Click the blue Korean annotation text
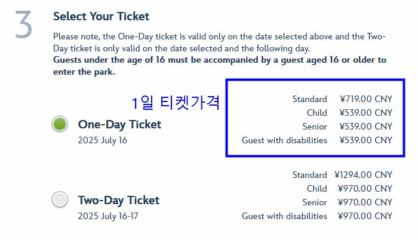Screen dimensions: 418x240 (x=176, y=103)
